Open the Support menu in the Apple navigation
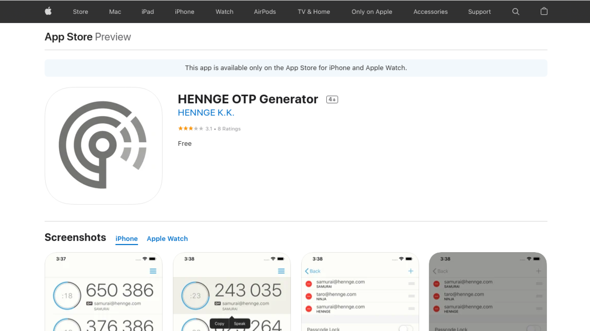The image size is (590, 331). click(479, 12)
